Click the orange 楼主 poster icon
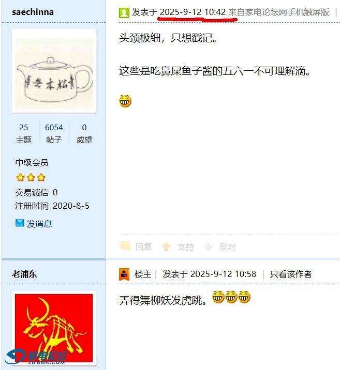Screen dimensions: 340x370 pos(124,274)
